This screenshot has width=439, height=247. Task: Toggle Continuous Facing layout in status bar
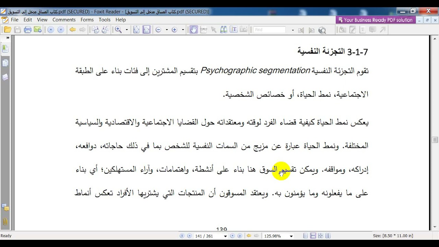321,236
